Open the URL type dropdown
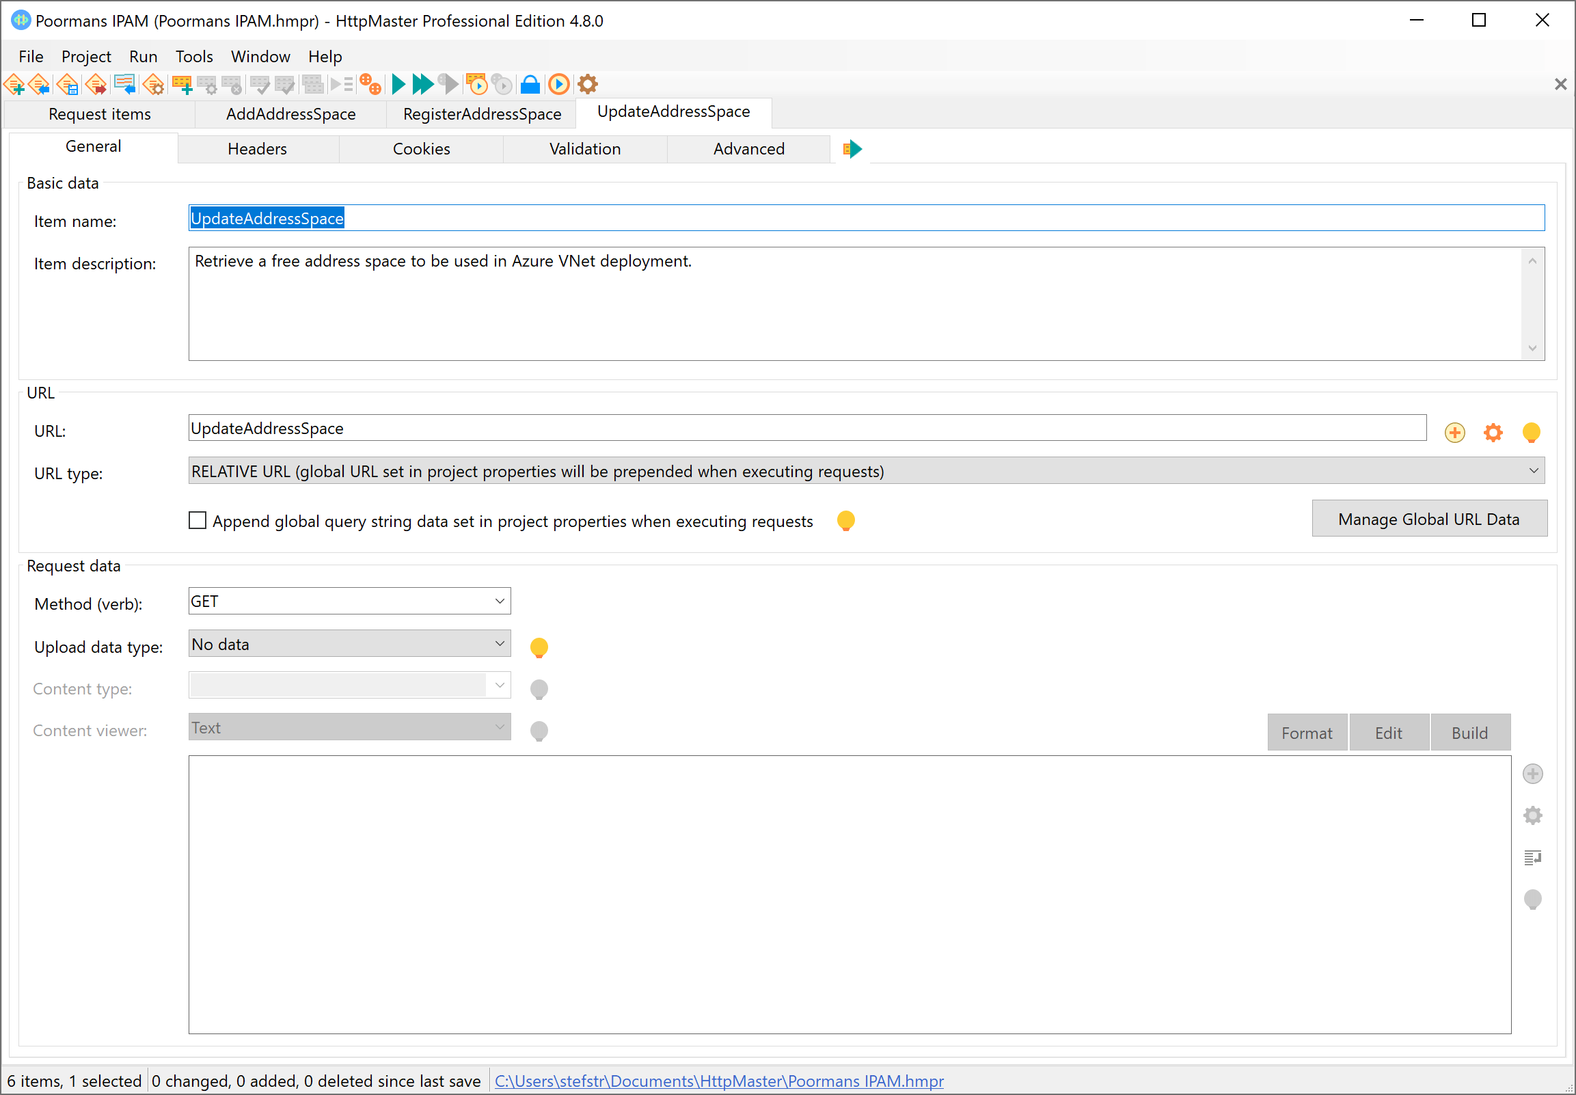Image resolution: width=1576 pixels, height=1095 pixels. [x=866, y=472]
